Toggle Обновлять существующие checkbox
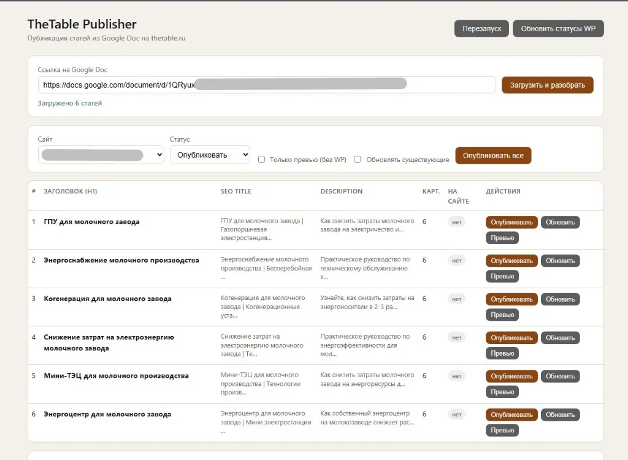This screenshot has height=460, width=628. (x=358, y=159)
